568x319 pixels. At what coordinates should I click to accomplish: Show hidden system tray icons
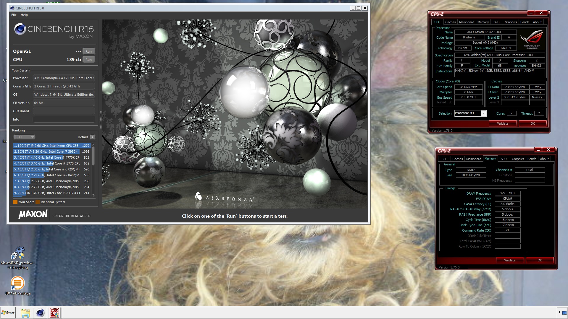559,313
